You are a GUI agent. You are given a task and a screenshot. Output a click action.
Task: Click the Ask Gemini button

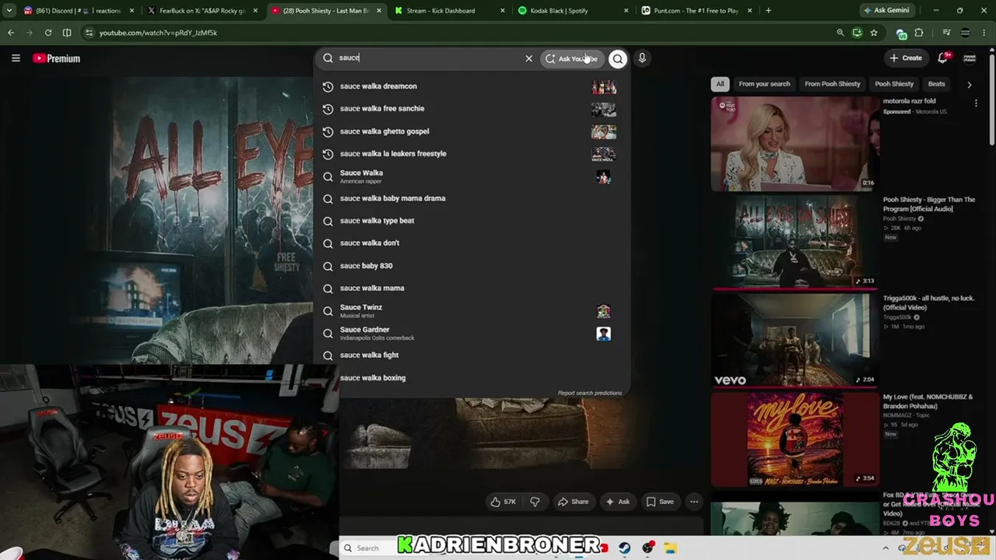tap(886, 11)
